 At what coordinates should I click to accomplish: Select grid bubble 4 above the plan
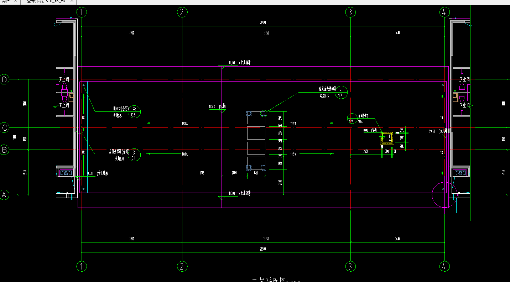tap(444, 12)
